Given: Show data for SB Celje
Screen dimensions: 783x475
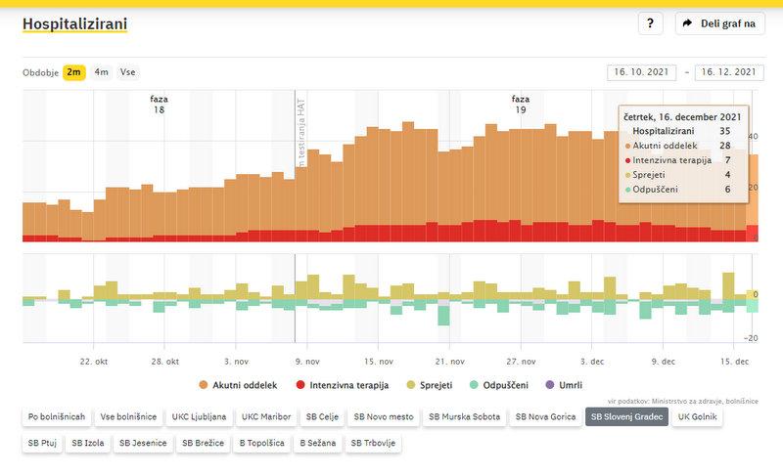Looking at the screenshot, I should 322,417.
